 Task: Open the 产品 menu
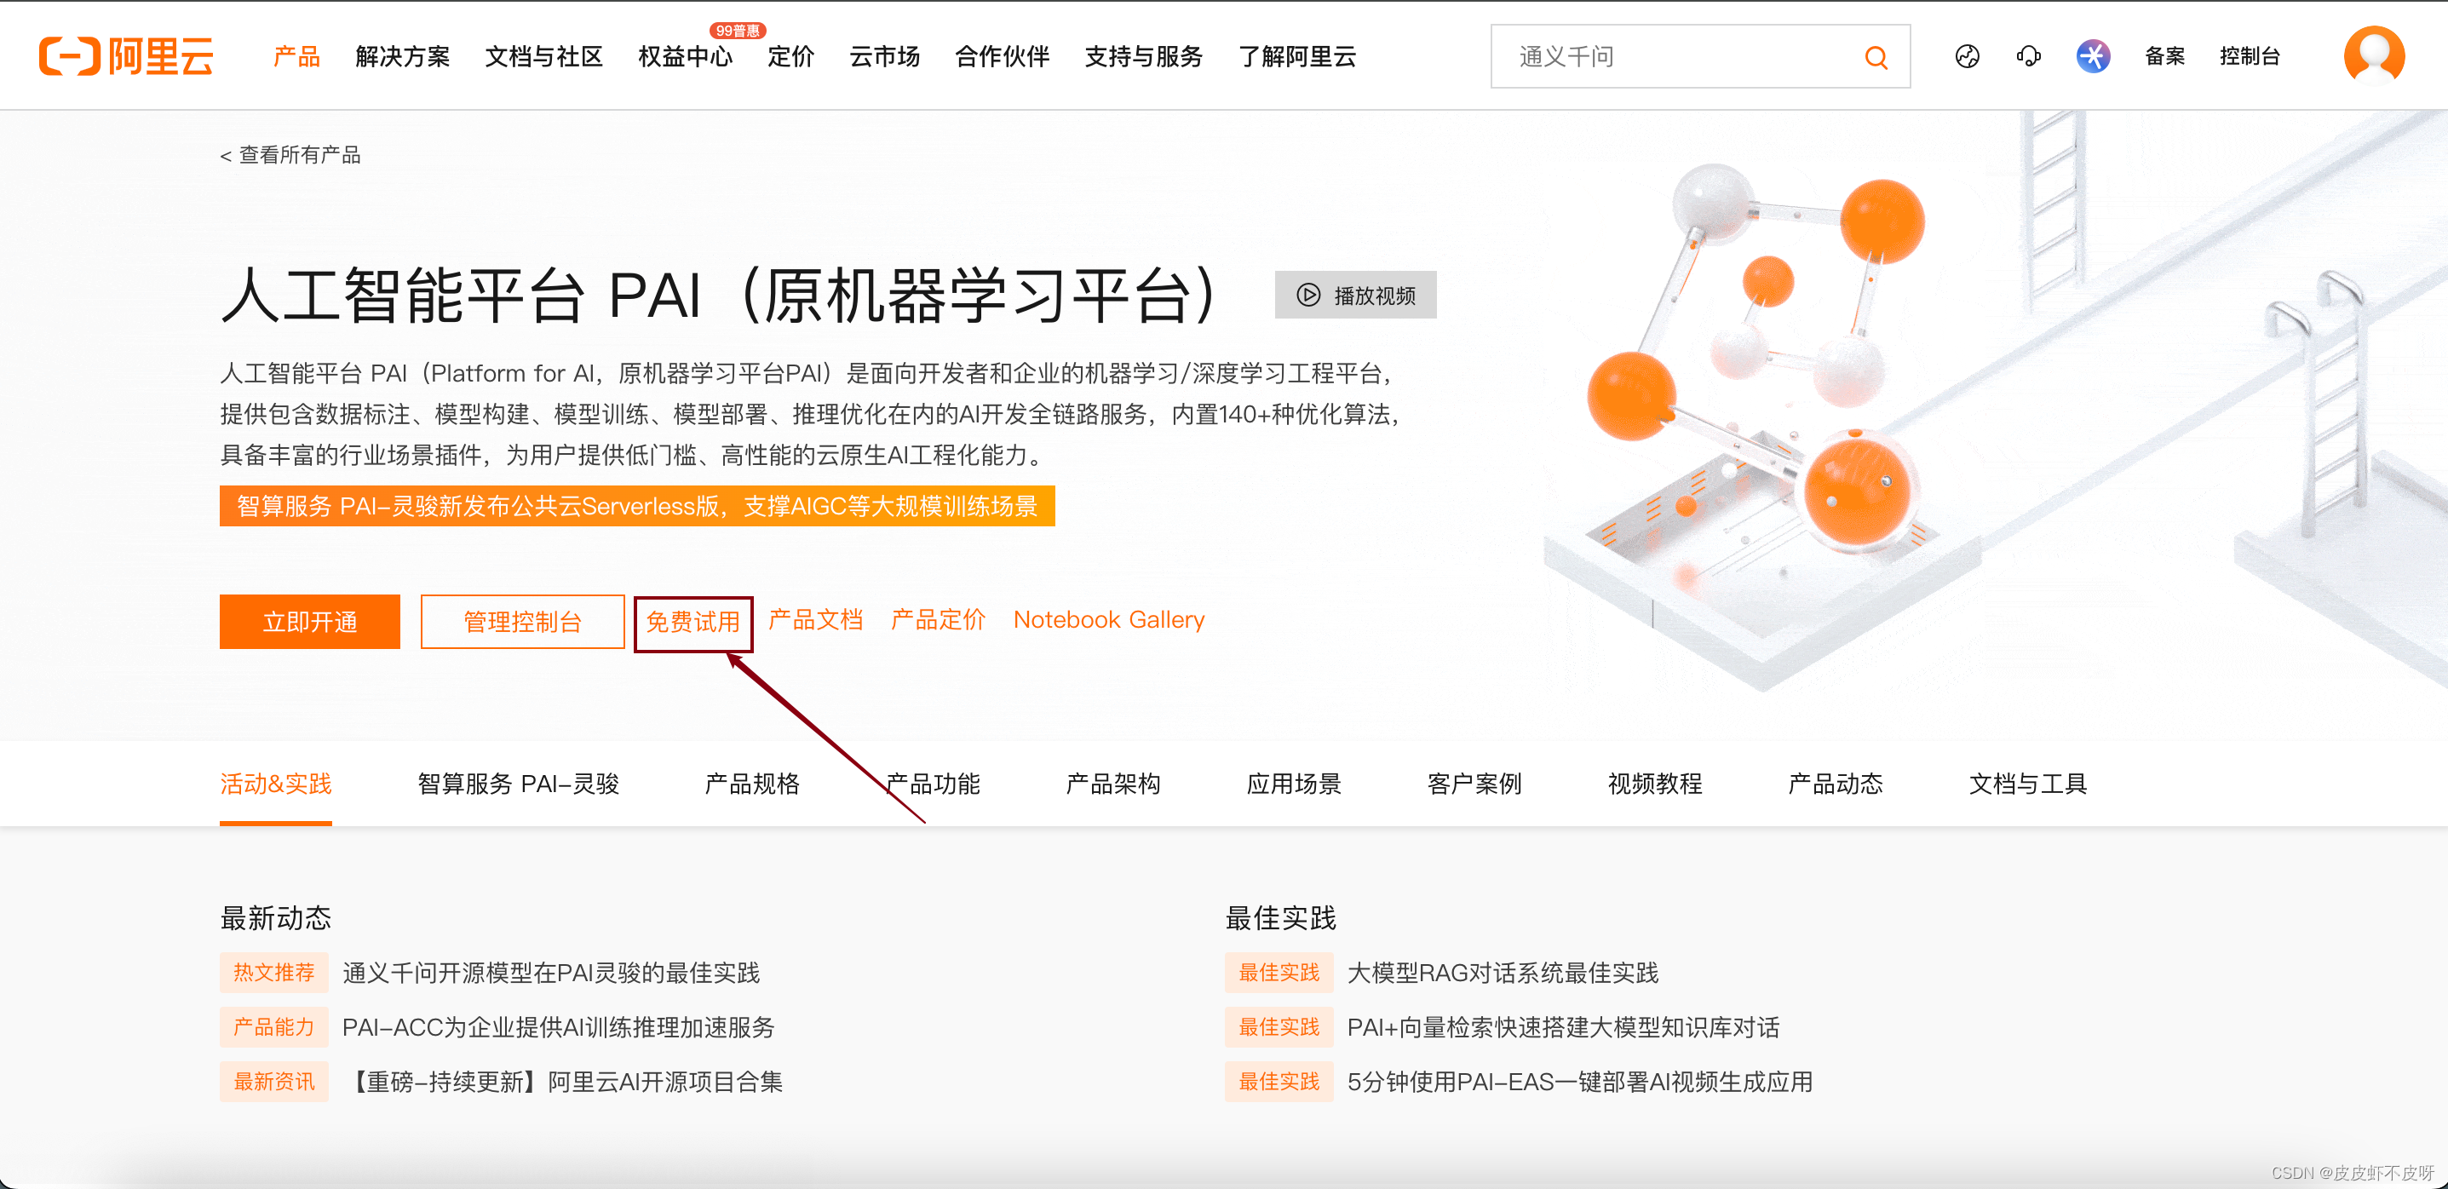pos(296,57)
